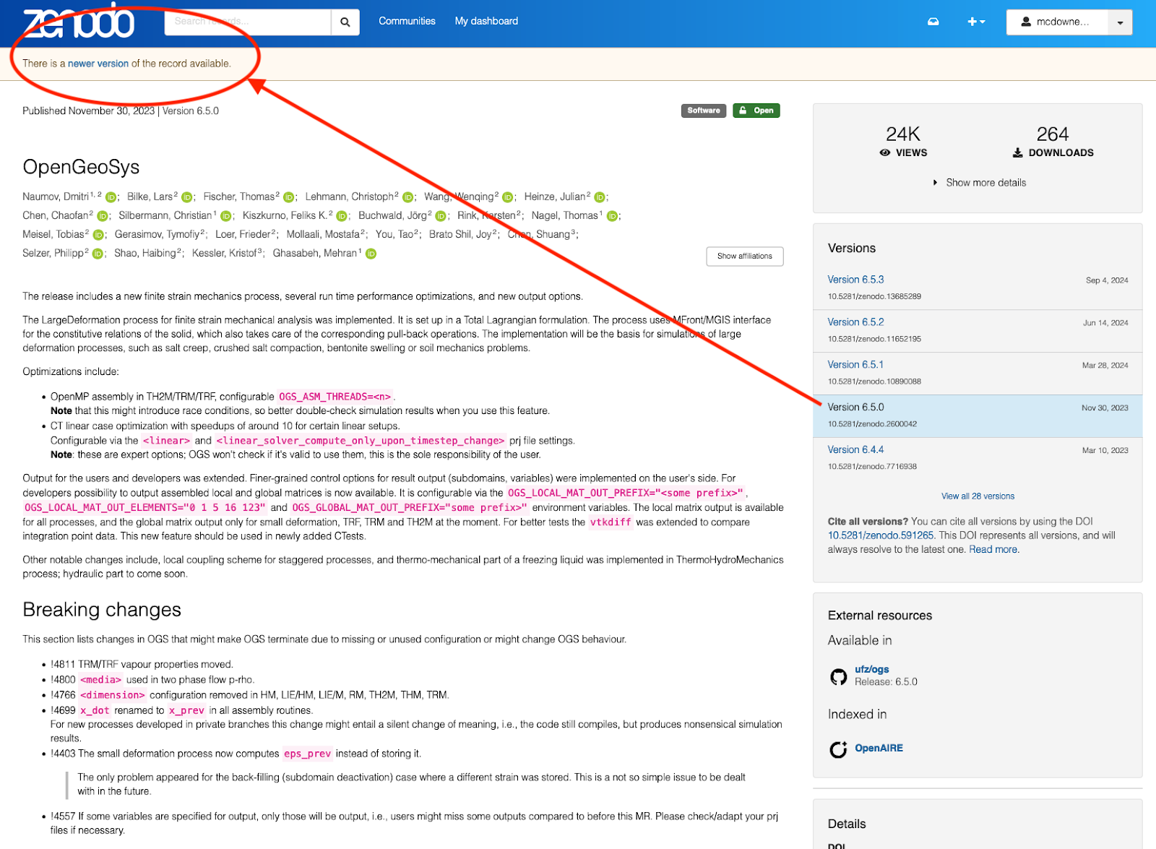Open Version 6.5.2 in Versions list
1156x849 pixels.
coord(855,322)
